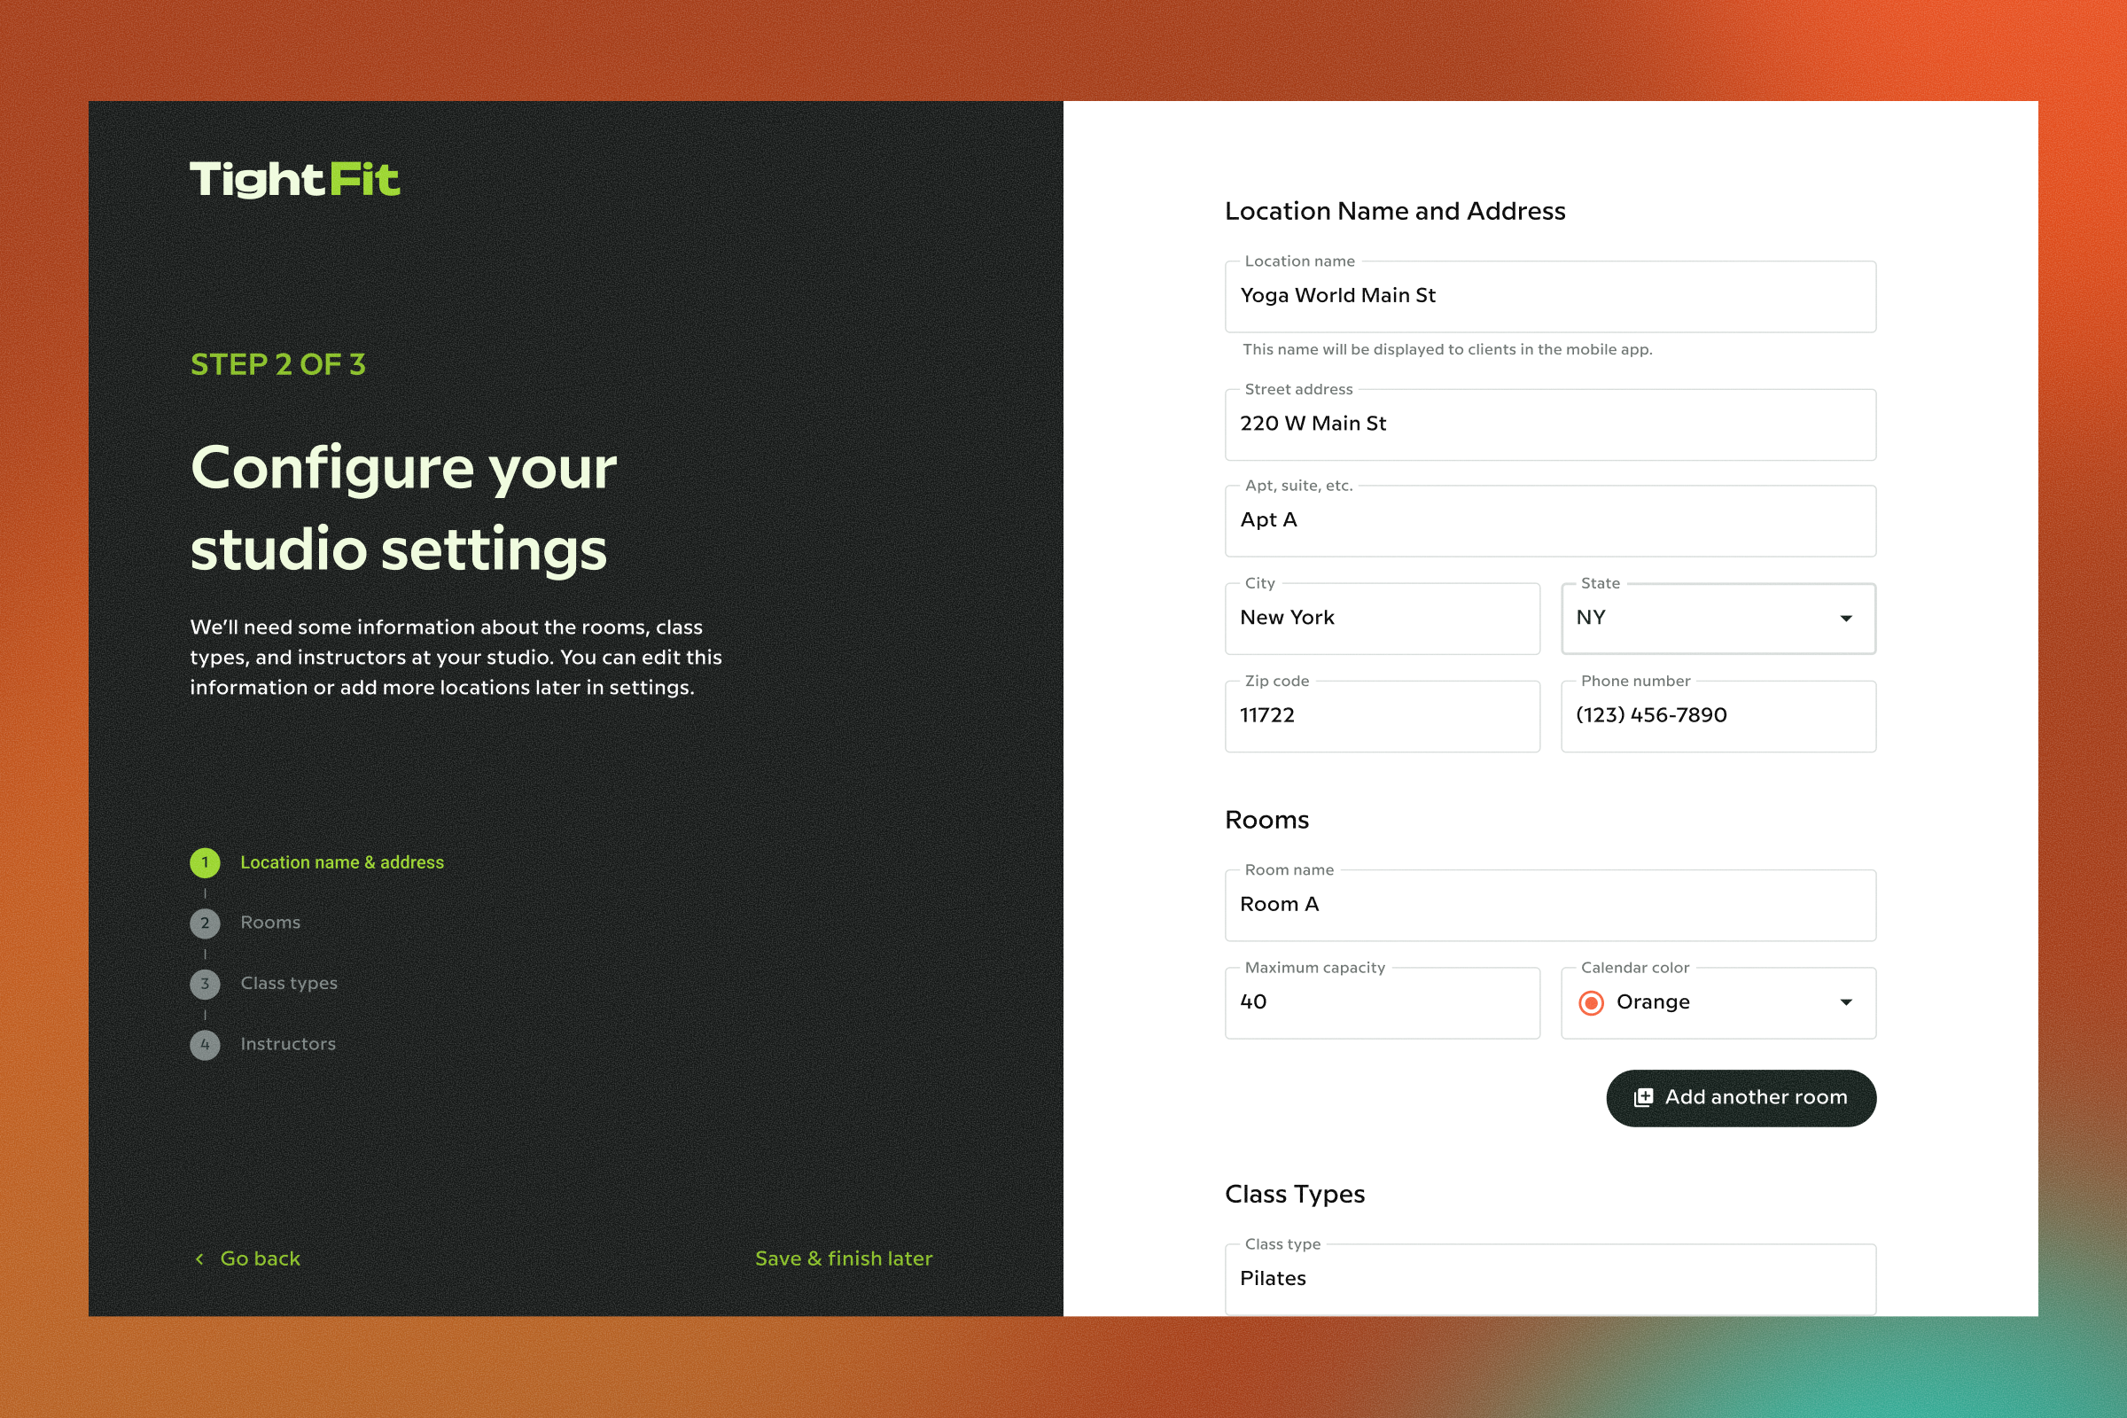Click the step 4 circle icon
Image resolution: width=2127 pixels, height=1418 pixels.
(x=206, y=1045)
